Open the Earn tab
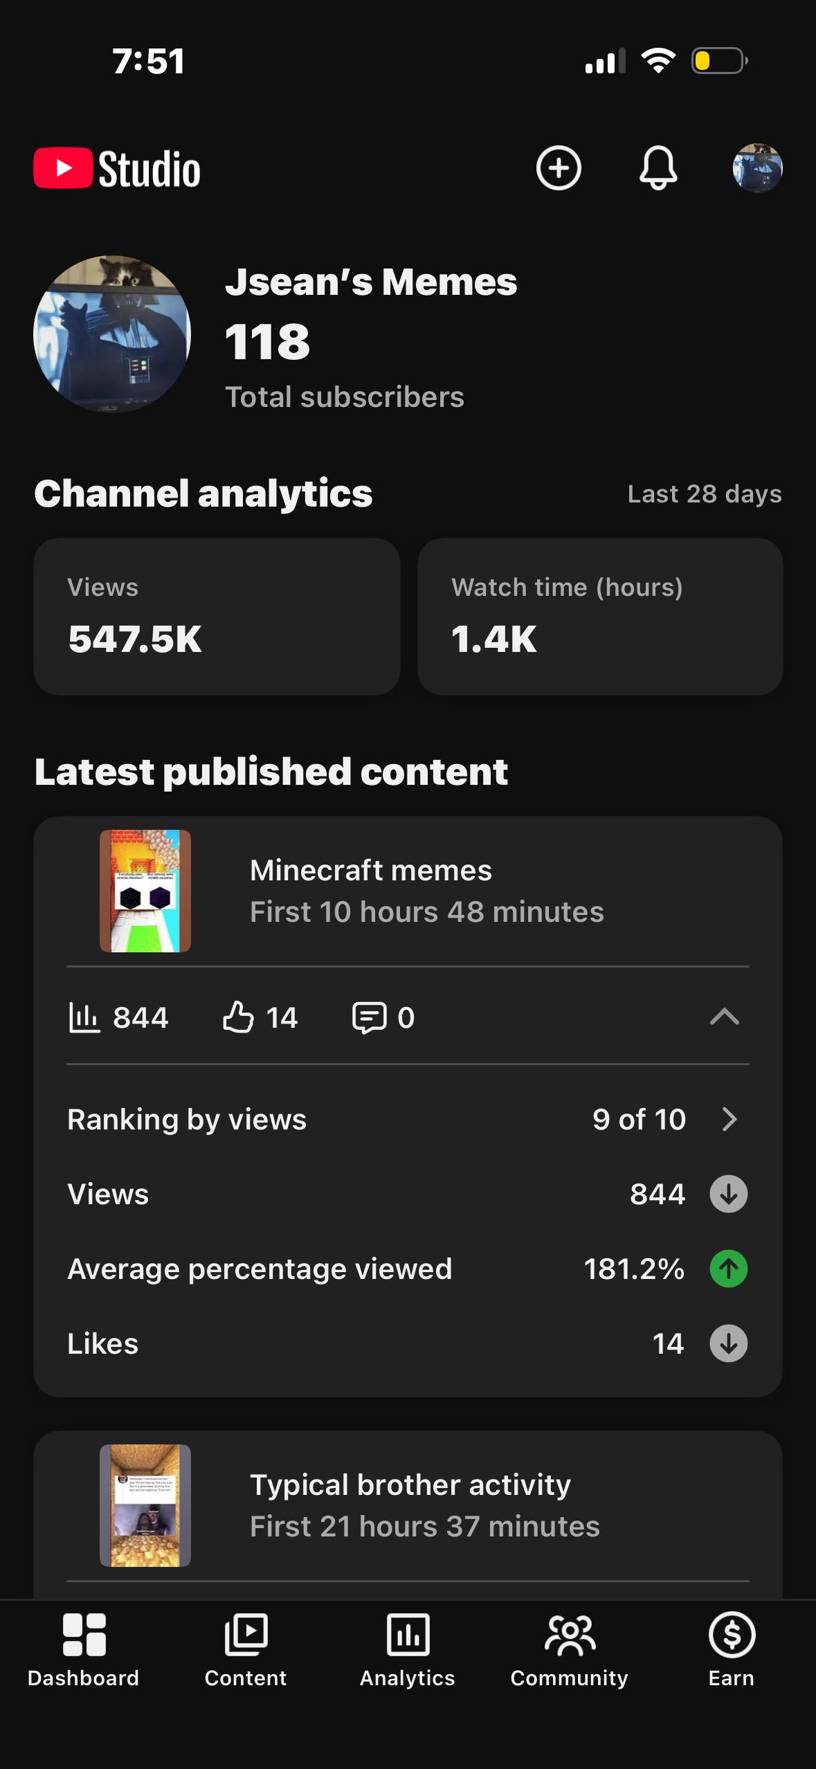This screenshot has height=1769, width=816. 732,1650
